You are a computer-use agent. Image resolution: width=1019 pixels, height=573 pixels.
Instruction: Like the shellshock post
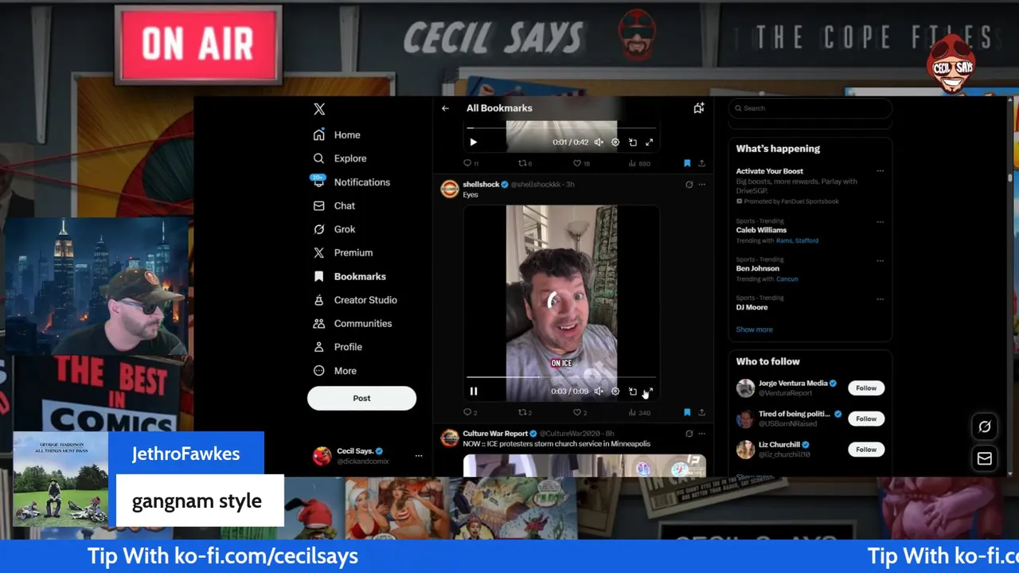pos(580,412)
